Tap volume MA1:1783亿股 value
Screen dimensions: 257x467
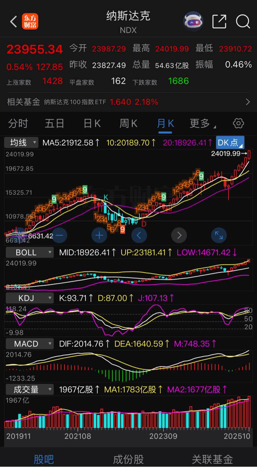coord(134,390)
